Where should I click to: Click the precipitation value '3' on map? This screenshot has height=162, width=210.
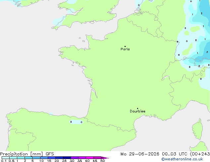[x=207, y=52]
